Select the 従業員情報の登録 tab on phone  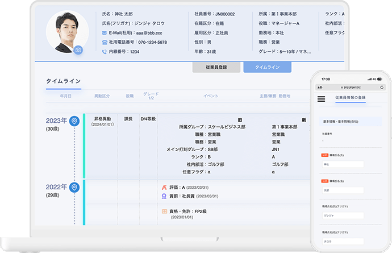coord(351,98)
